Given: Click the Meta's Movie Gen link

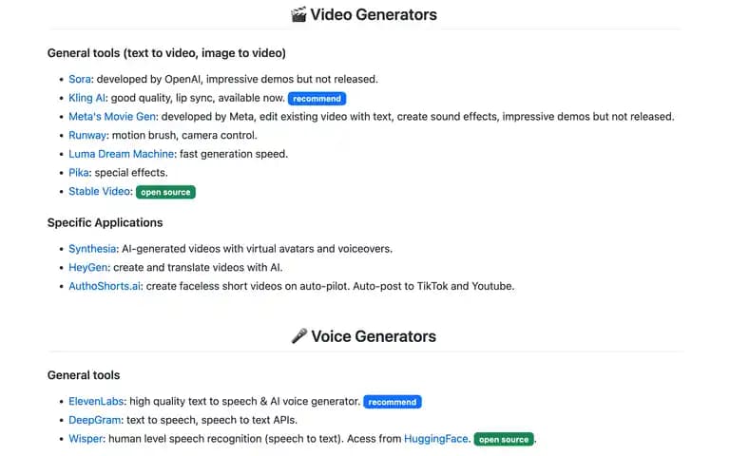Looking at the screenshot, I should [x=112, y=117].
